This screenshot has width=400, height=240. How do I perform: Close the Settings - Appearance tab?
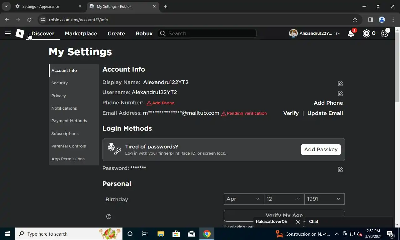pyautogui.click(x=80, y=6)
